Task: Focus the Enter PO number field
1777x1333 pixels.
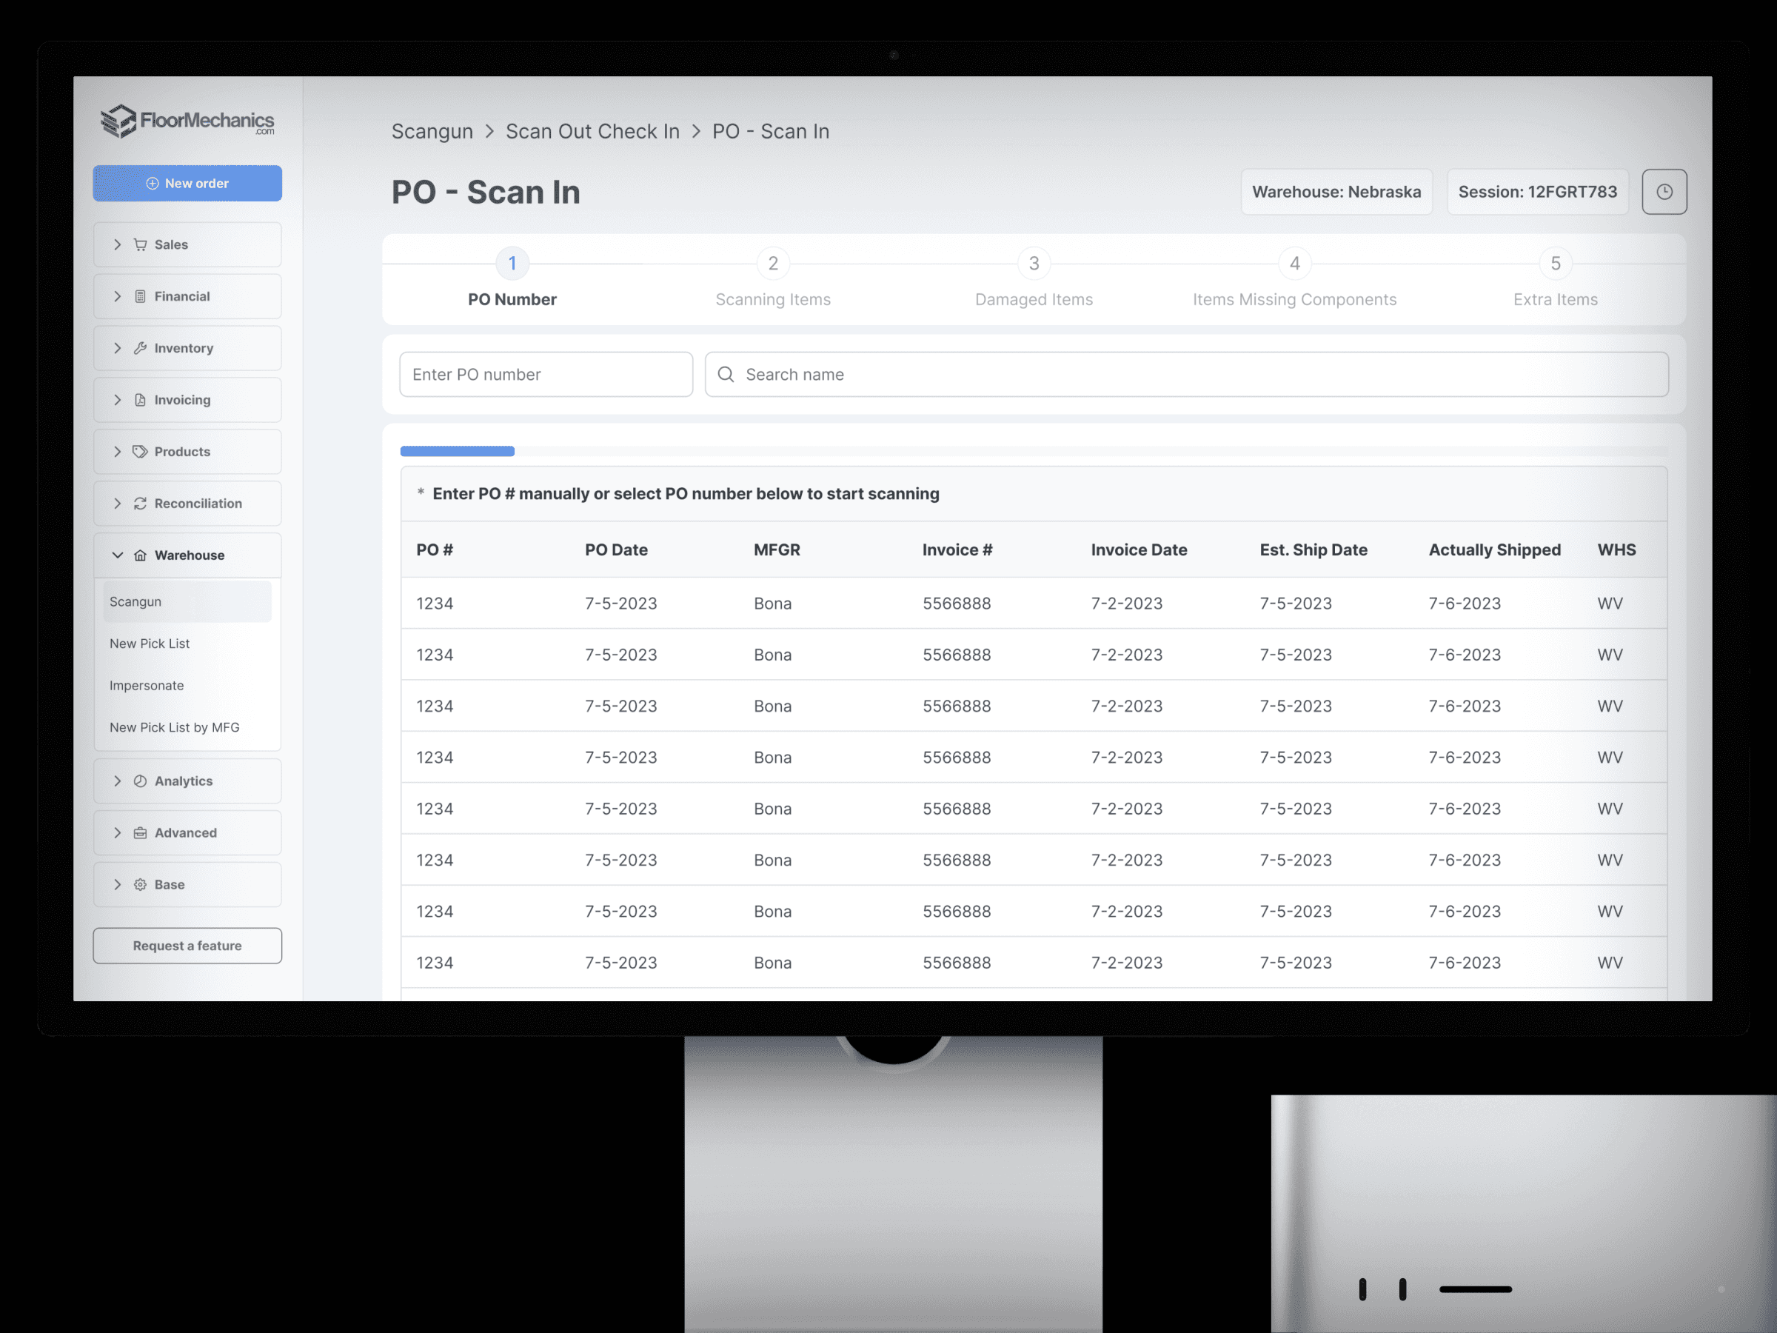Action: 546,375
